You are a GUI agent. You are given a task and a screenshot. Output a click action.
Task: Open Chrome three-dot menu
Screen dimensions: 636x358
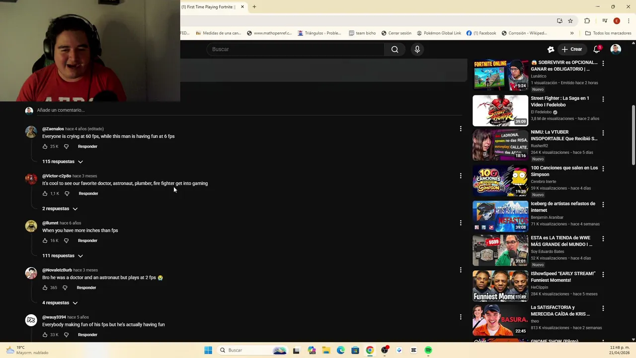click(x=629, y=21)
